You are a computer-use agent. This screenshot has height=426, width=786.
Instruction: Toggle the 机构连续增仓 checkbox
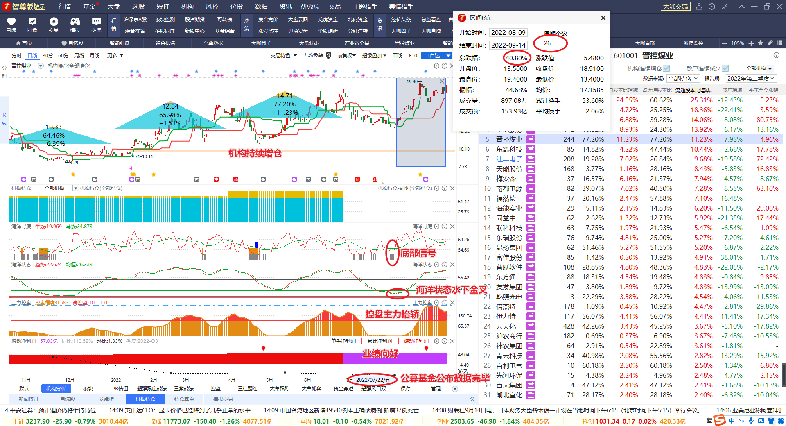pos(666,68)
